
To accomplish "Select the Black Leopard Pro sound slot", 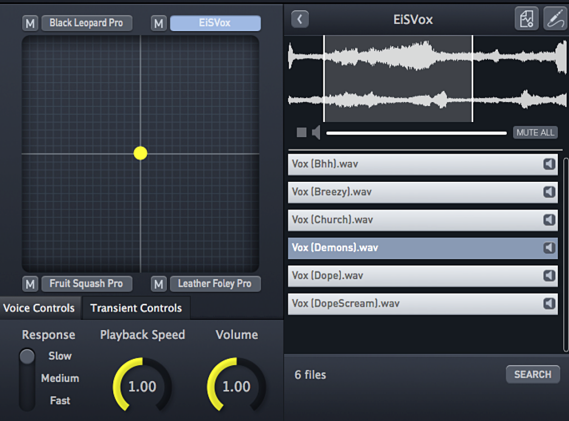I will pos(87,23).
